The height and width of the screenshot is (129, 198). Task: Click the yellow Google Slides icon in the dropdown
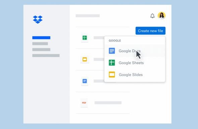point(112,75)
